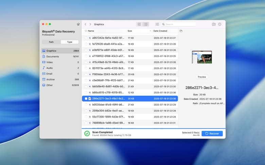Open the help question mark icon
Image resolution: width=265 pixels, height=165 pixels.
(x=220, y=24)
